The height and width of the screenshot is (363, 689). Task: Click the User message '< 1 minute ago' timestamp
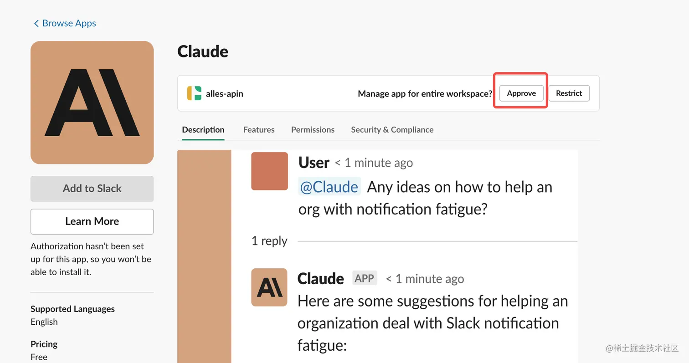click(x=374, y=163)
